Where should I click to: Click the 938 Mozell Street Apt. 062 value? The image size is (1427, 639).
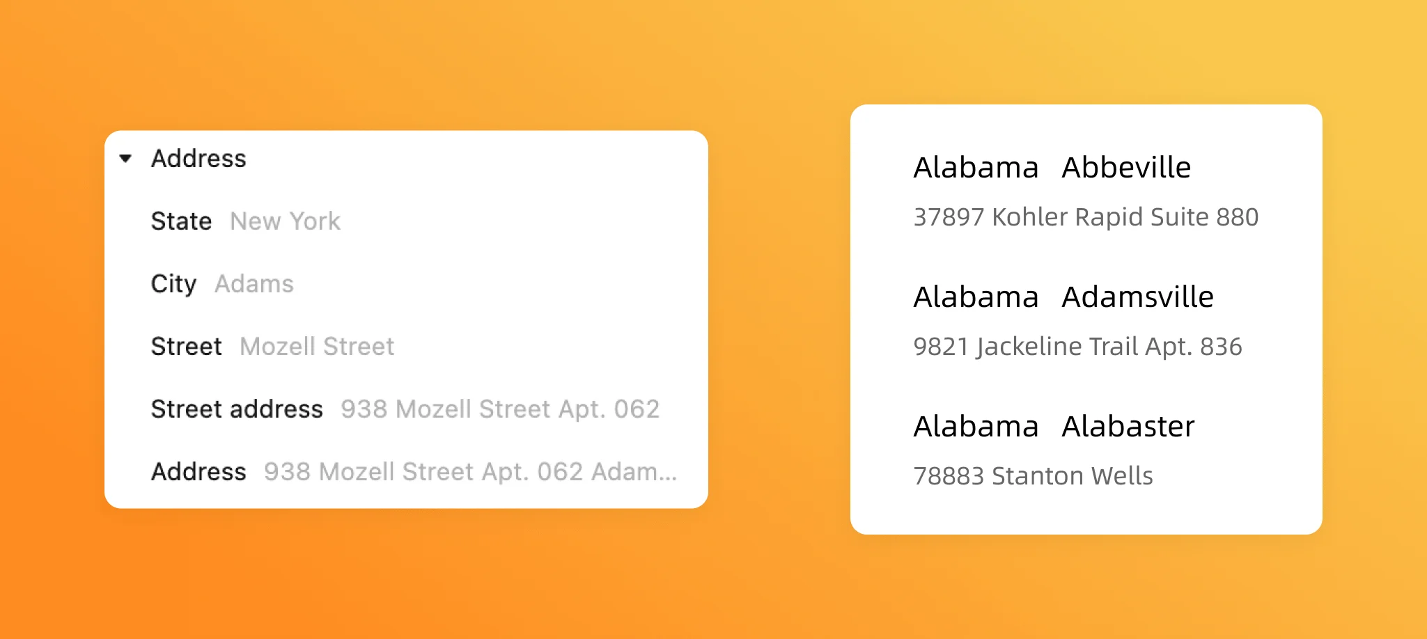(500, 409)
